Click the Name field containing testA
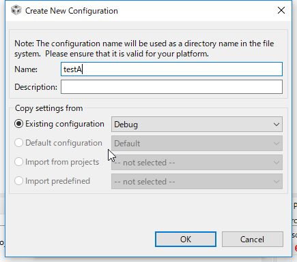 point(171,69)
